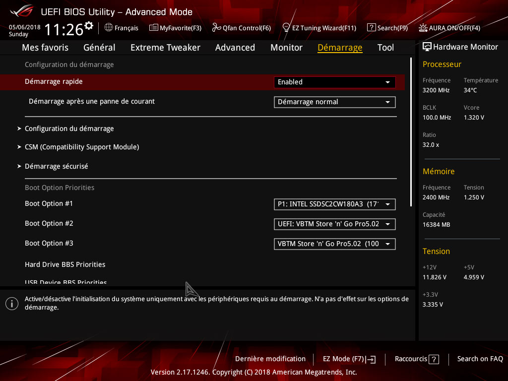Expand CSM (Compatibility Support Module) submenu

[81, 147]
